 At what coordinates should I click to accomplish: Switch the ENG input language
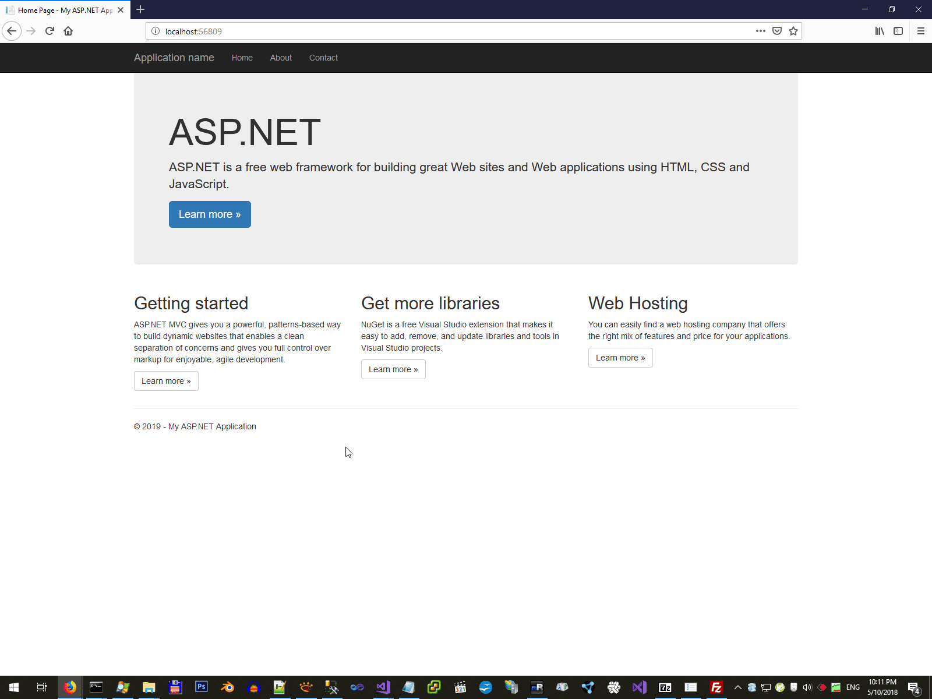point(853,687)
